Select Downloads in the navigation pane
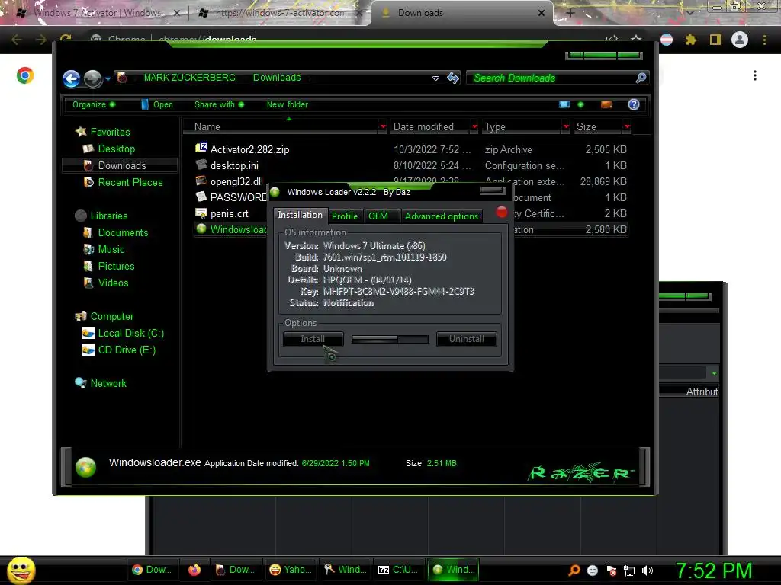 tap(120, 165)
